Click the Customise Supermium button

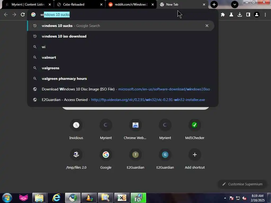click(x=242, y=184)
